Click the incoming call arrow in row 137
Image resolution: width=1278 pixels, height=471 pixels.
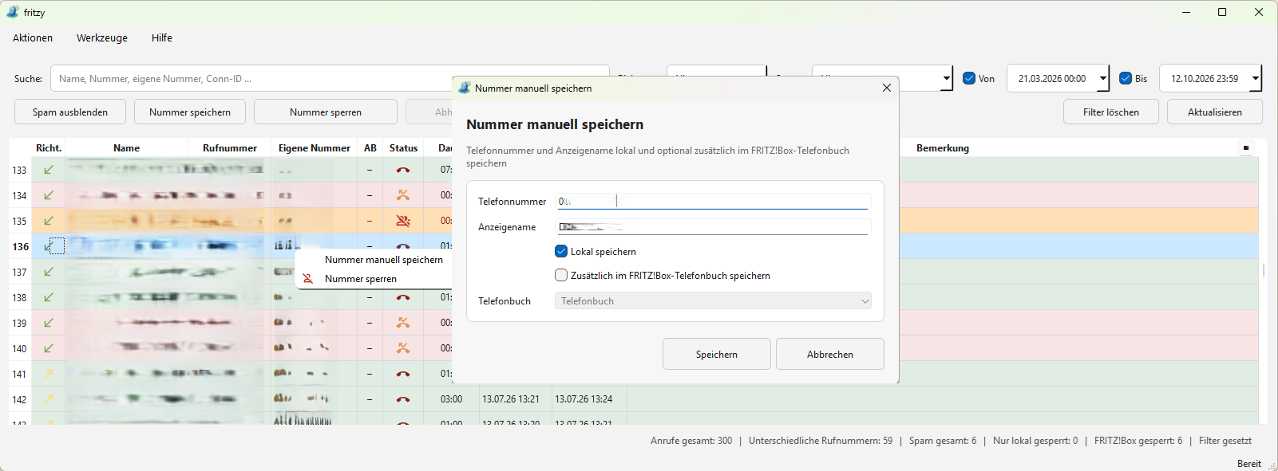(49, 272)
